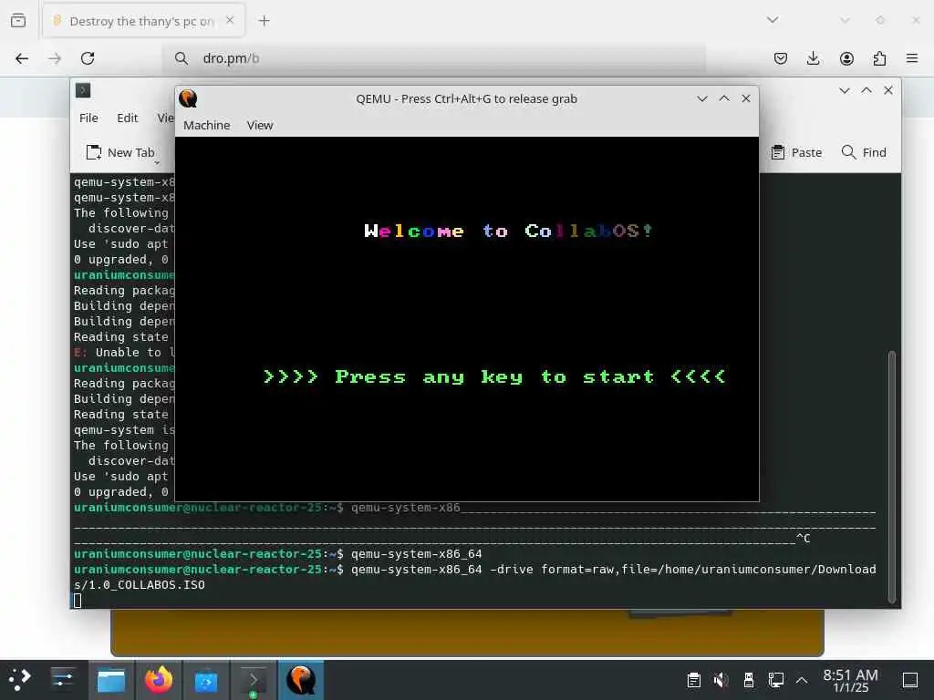The image size is (934, 700).
Task: Select 'Destroy the thany's pc' tab
Action: coord(143,21)
